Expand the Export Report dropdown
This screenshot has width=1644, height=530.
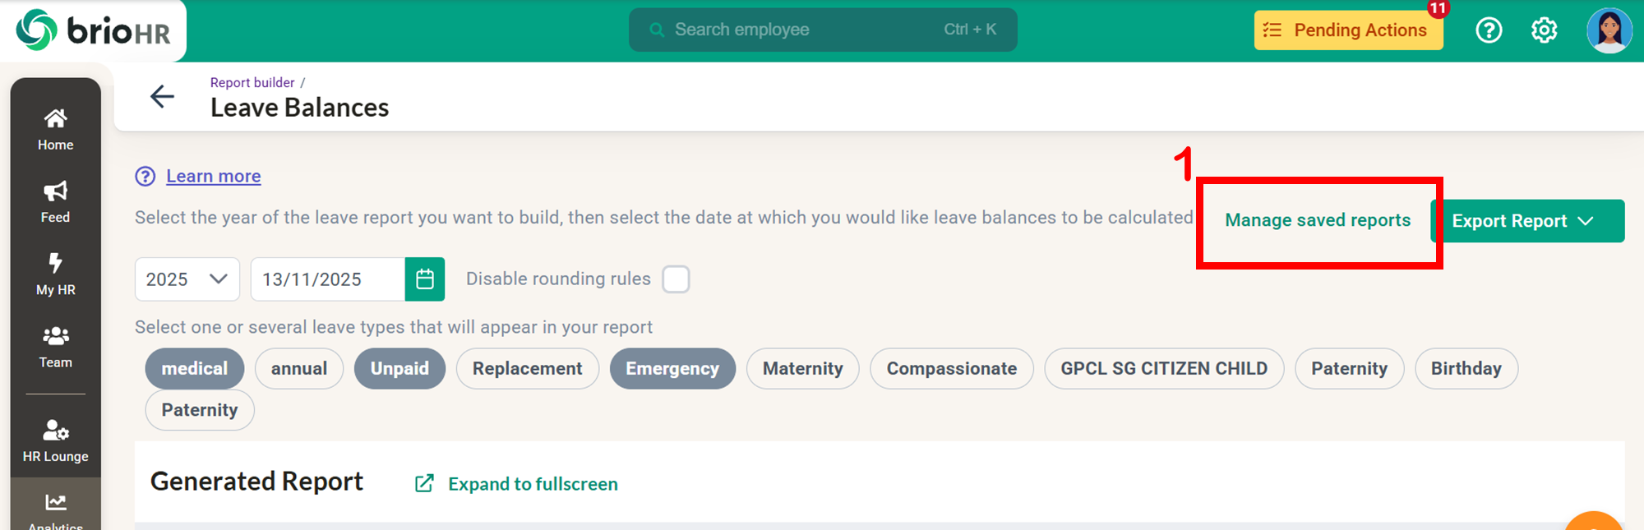1526,221
